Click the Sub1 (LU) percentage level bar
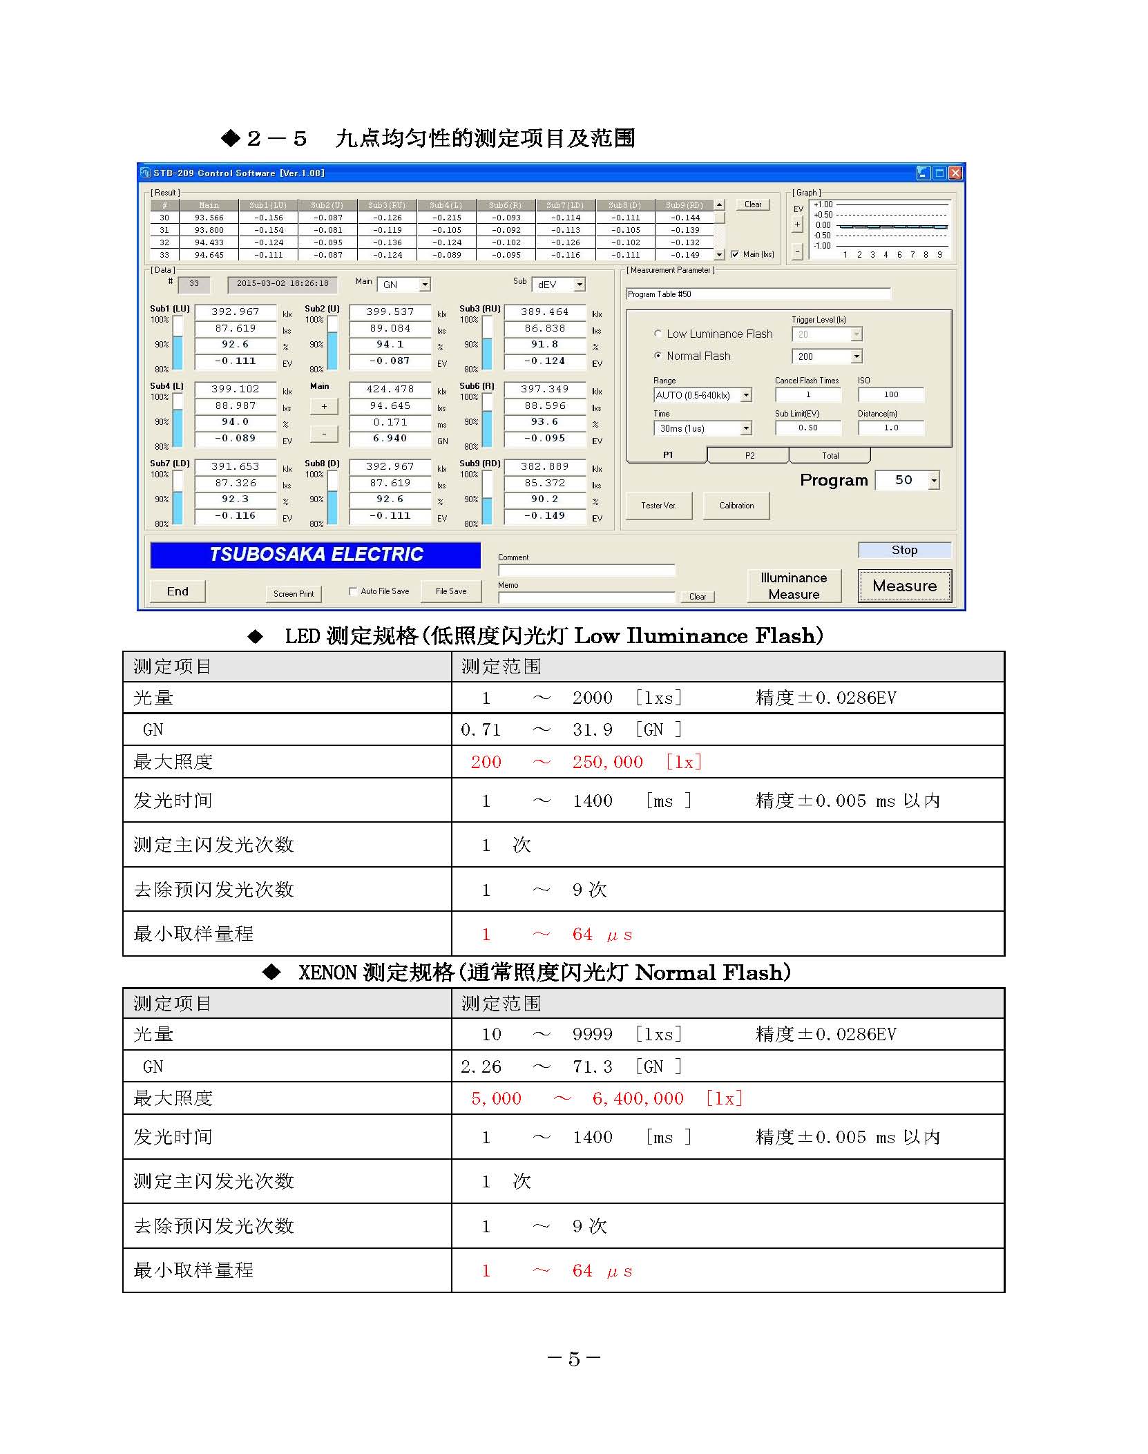This screenshot has height=1454, width=1148. pyautogui.click(x=178, y=344)
